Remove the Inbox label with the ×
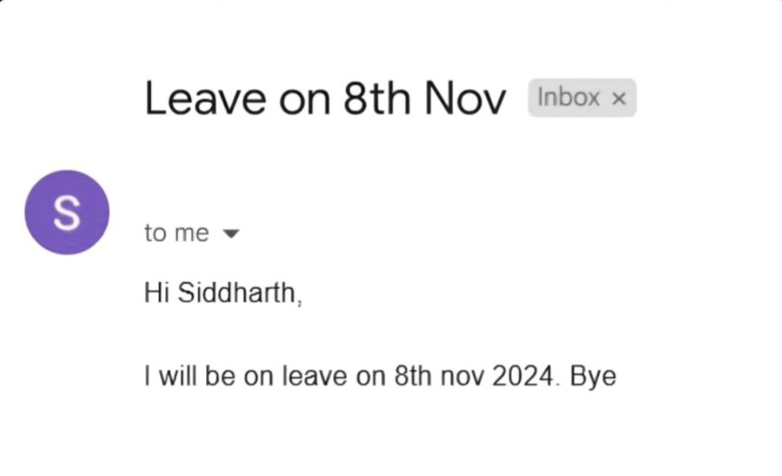The width and height of the screenshot is (782, 476). coord(619,98)
